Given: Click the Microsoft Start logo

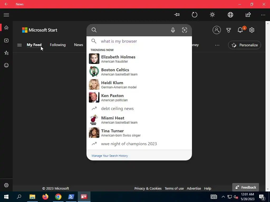Looking at the screenshot, I should point(40,30).
